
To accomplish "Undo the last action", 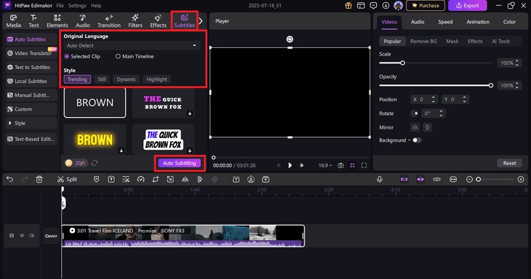I will pos(10,179).
